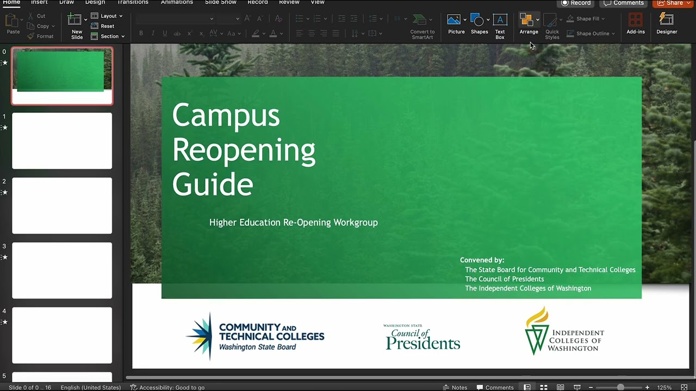Cut the selection with the scissors icon

[31, 16]
